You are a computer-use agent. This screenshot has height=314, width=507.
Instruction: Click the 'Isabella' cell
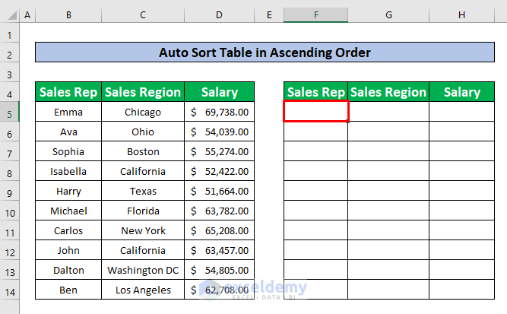68,171
